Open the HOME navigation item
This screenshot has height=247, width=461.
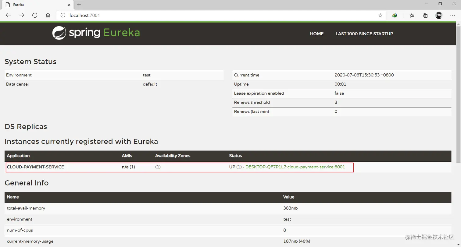point(317,34)
